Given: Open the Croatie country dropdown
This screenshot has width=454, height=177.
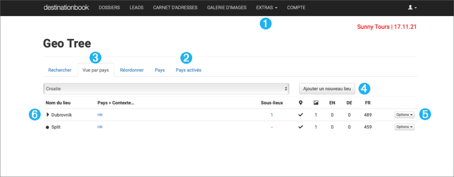Looking at the screenshot, I should click(x=166, y=88).
